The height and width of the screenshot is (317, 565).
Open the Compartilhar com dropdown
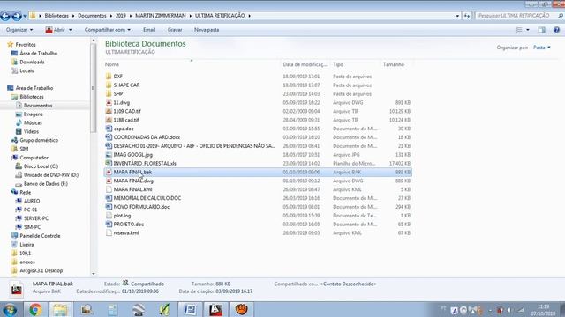tap(108, 30)
